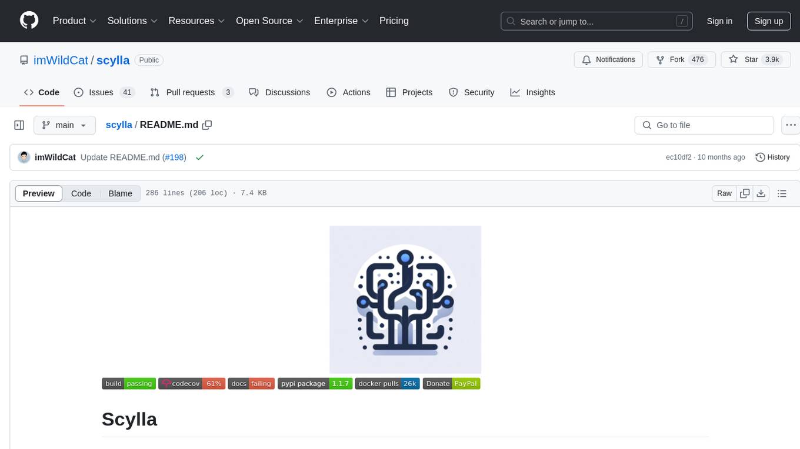Image resolution: width=800 pixels, height=449 pixels.
Task: Open the Update README.md commit message
Action: (120, 158)
